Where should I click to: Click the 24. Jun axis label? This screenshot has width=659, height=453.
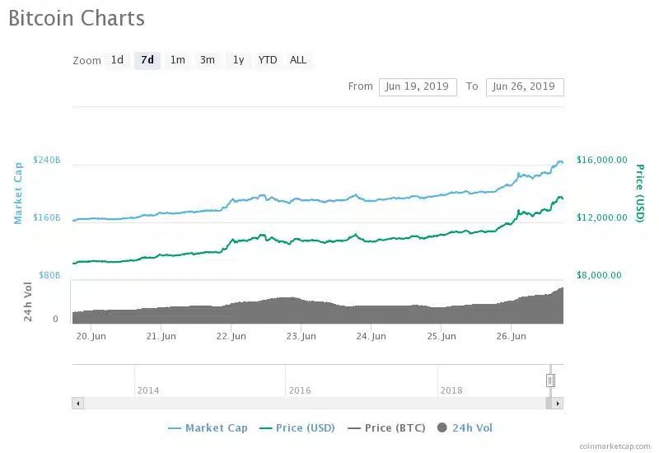(x=372, y=336)
